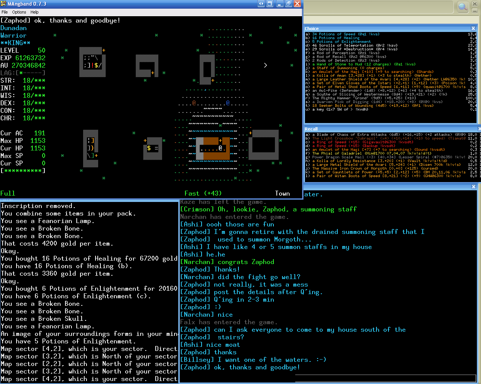Close the chat messages panel
Image resolution: width=481 pixels, height=384 pixels.
coord(473,187)
